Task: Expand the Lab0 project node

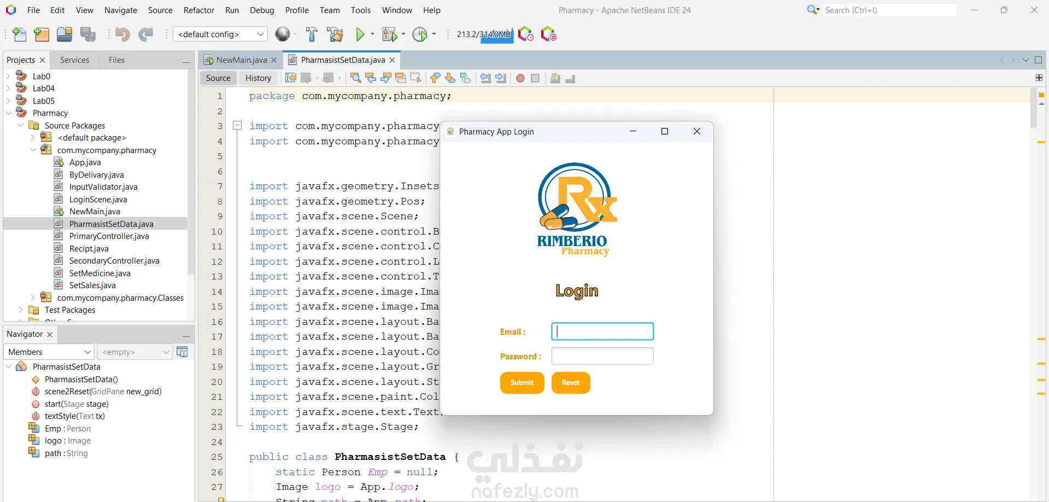Action: click(8, 76)
